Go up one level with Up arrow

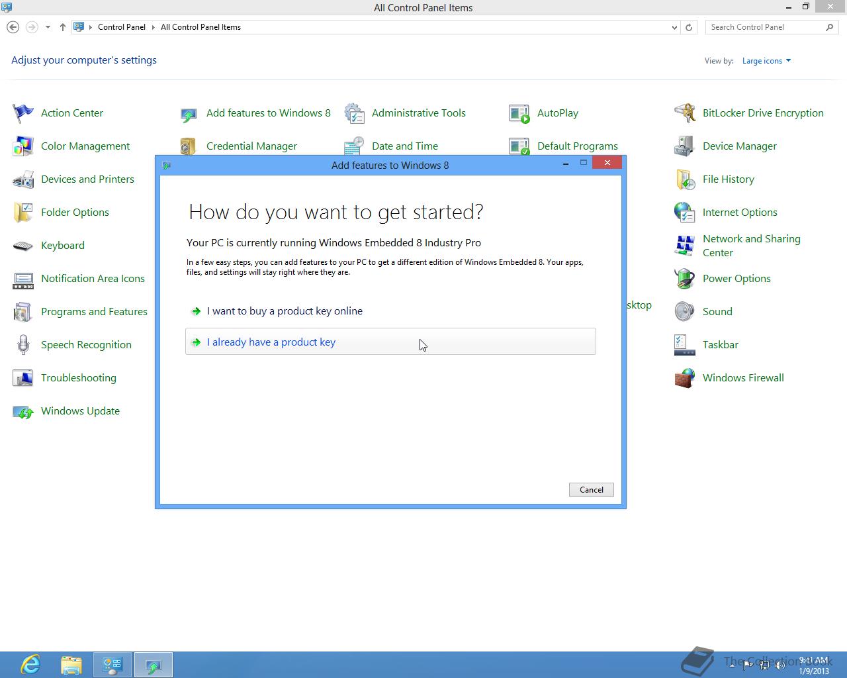pos(63,27)
